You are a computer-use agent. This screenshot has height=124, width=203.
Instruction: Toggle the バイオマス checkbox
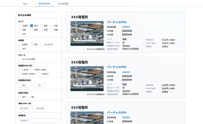point(41,44)
